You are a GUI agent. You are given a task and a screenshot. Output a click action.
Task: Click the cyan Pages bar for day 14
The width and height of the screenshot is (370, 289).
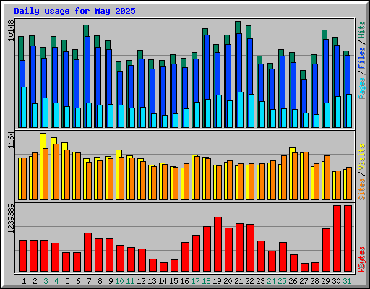point(165,121)
